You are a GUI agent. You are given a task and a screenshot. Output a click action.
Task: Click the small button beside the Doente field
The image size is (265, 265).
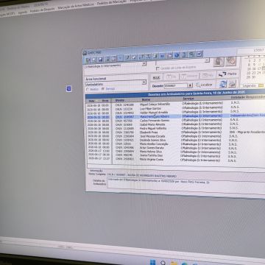pos(190,85)
